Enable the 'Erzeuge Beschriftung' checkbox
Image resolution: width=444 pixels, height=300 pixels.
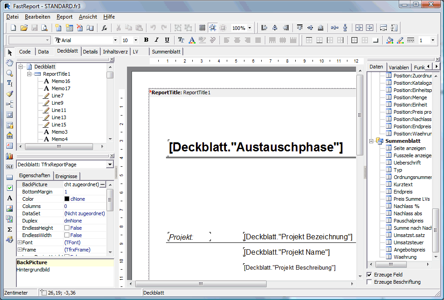coord(369,282)
